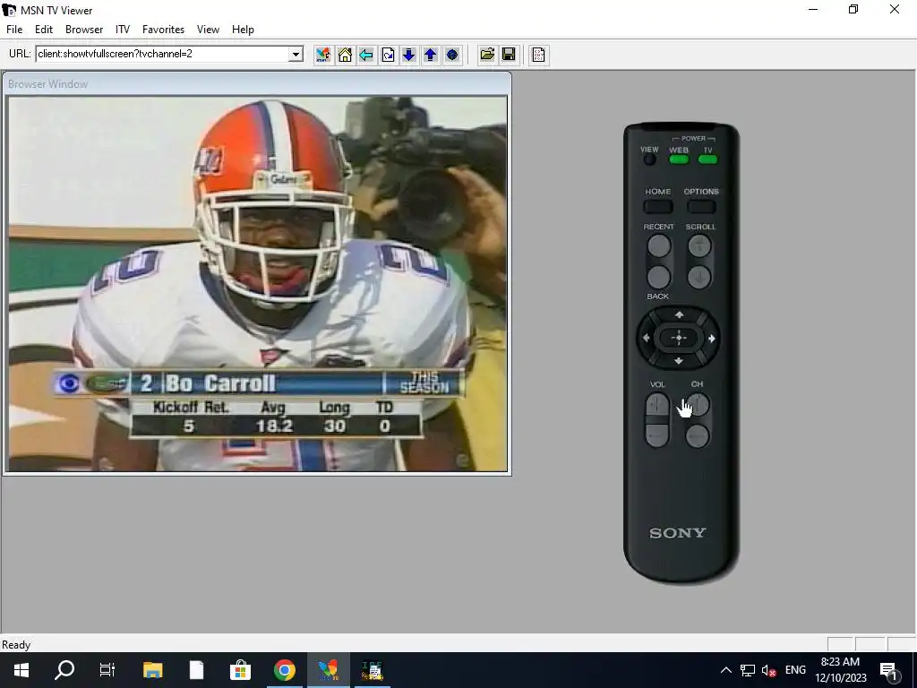Click the center select button on d-pad
The width and height of the screenshot is (917, 688).
pos(679,338)
